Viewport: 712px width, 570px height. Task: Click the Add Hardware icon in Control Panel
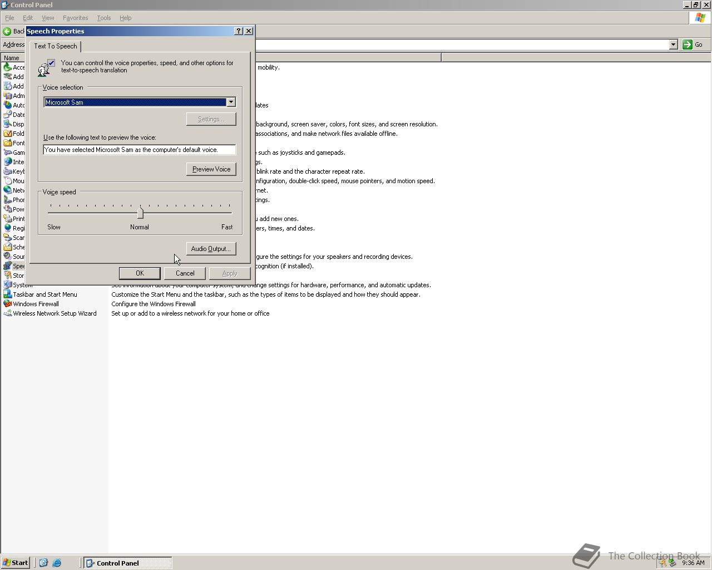tap(8, 77)
